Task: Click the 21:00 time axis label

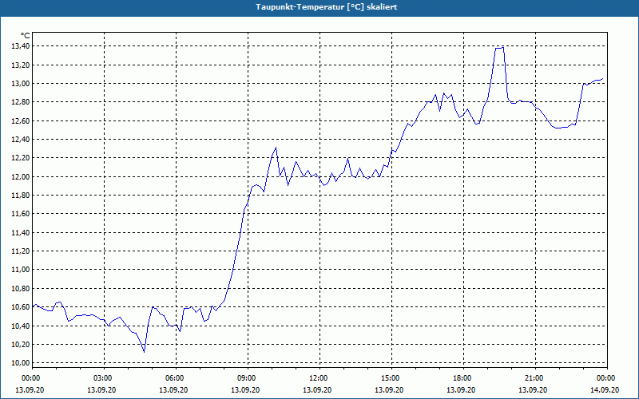Action: tap(535, 378)
